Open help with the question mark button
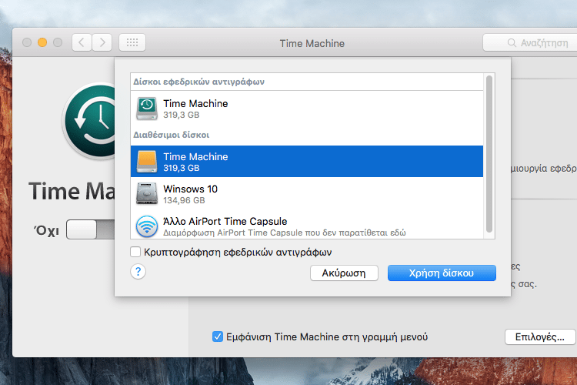The width and height of the screenshot is (577, 385). (x=138, y=272)
